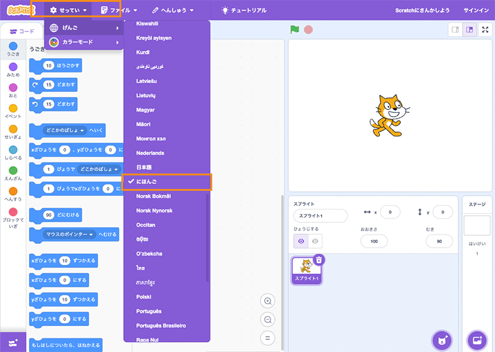The width and height of the screenshot is (495, 352).
Task: Show sprite using the eye icon
Action: click(301, 241)
